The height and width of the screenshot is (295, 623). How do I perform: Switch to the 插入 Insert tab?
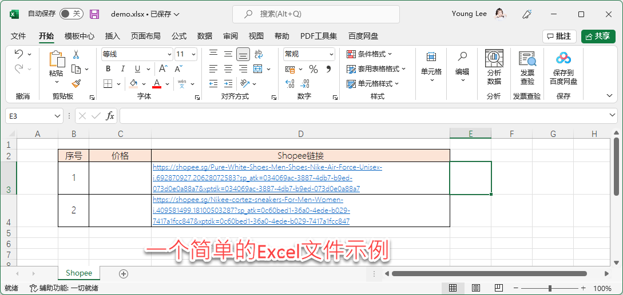click(x=113, y=36)
